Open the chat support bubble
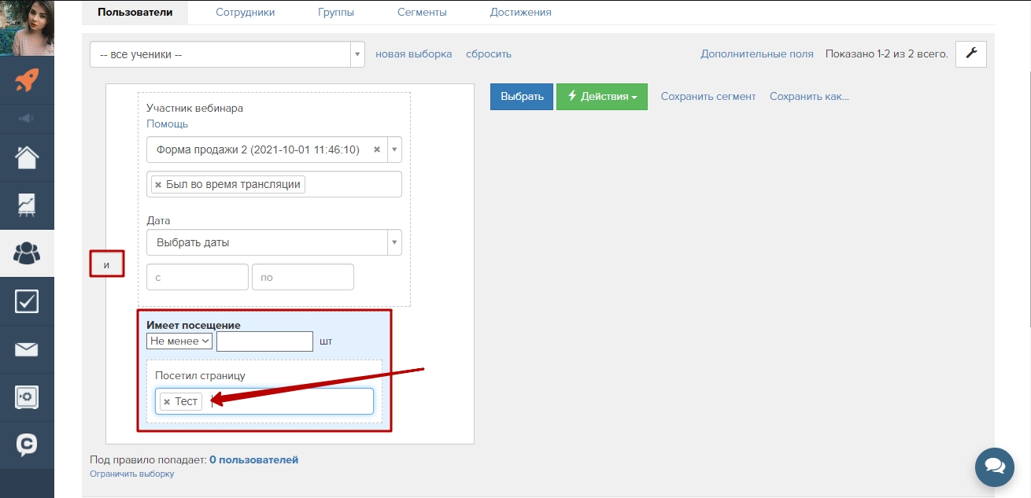This screenshot has height=498, width=1031. pyautogui.click(x=994, y=467)
